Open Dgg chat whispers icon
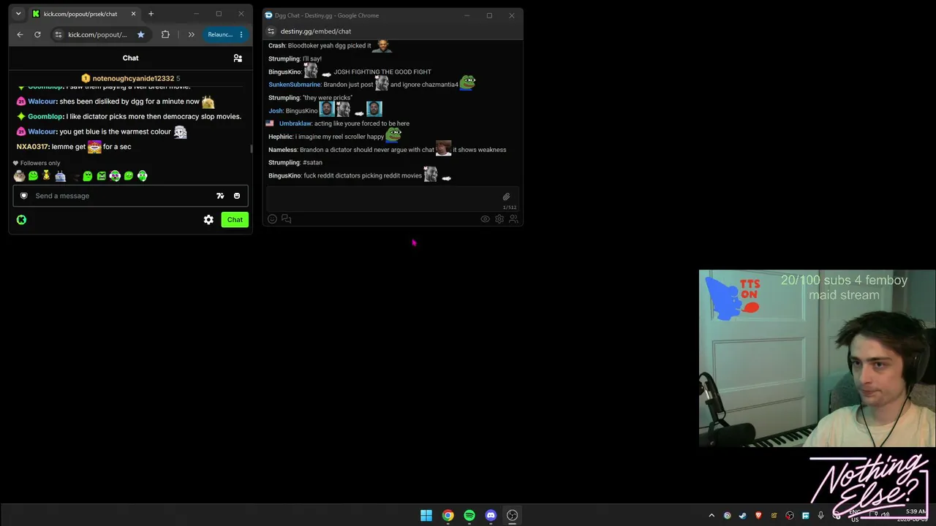 click(286, 219)
